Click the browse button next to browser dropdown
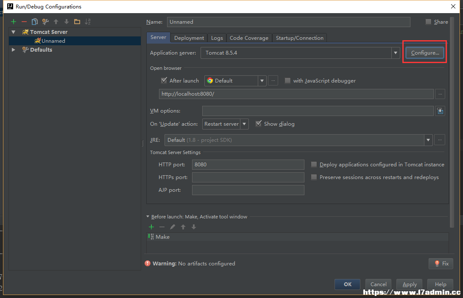The height and width of the screenshot is (298, 463). pos(273,81)
